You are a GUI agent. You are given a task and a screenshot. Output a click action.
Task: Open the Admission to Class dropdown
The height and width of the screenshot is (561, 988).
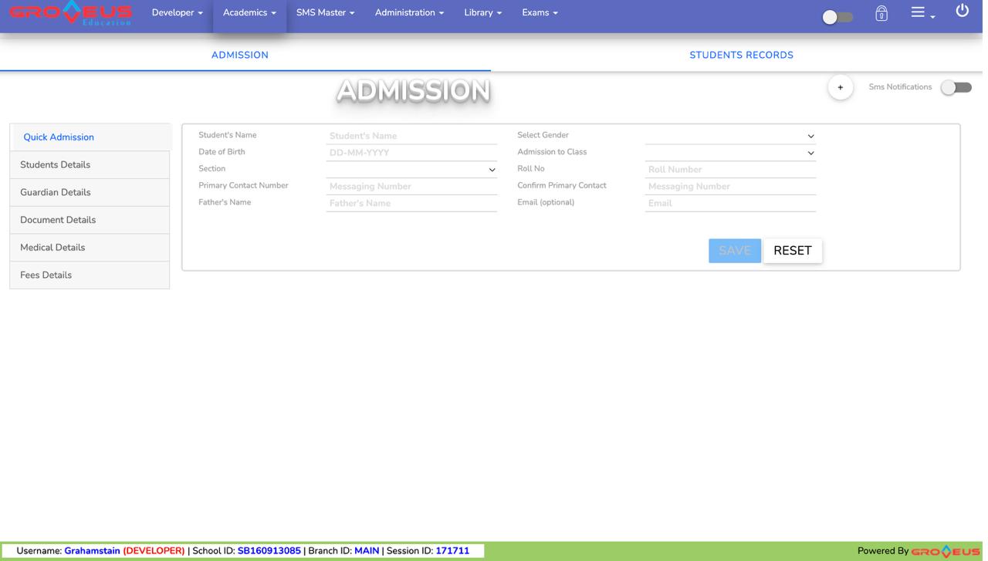click(729, 153)
